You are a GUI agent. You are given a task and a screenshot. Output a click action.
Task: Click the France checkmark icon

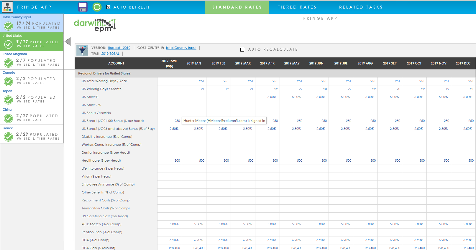pyautogui.click(x=9, y=137)
